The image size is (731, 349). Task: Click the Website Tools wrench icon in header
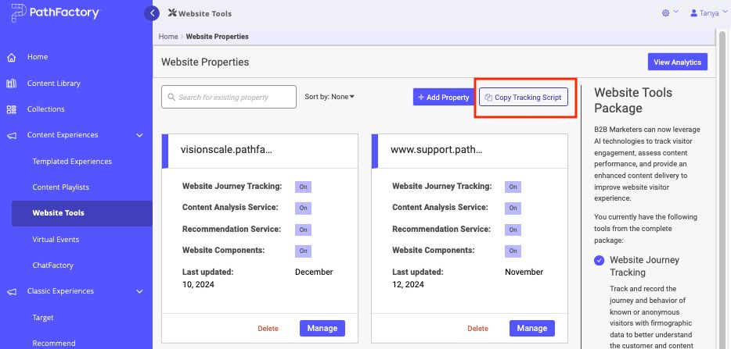pyautogui.click(x=172, y=13)
